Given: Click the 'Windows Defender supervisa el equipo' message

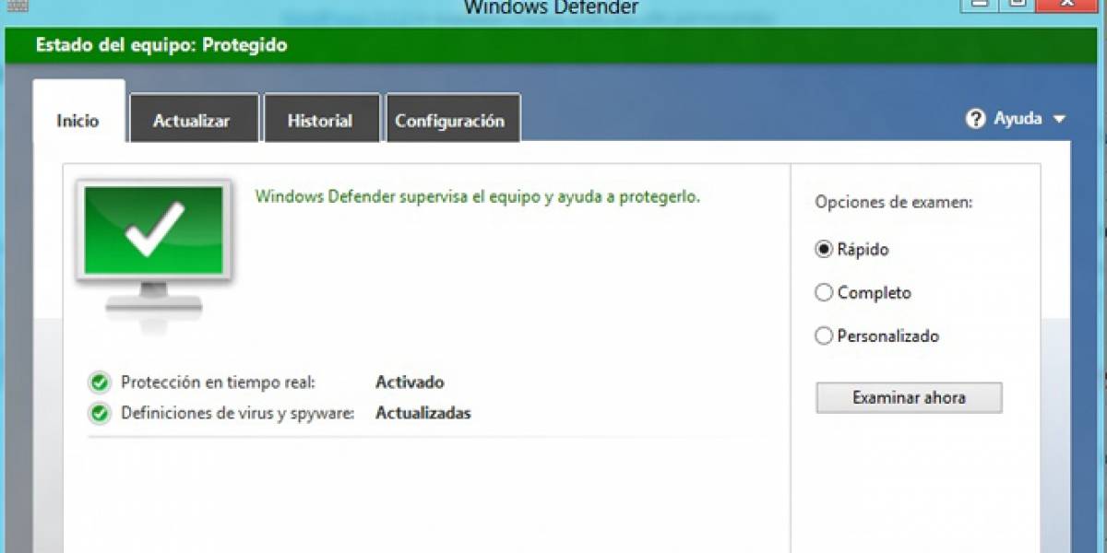Looking at the screenshot, I should click(x=478, y=196).
